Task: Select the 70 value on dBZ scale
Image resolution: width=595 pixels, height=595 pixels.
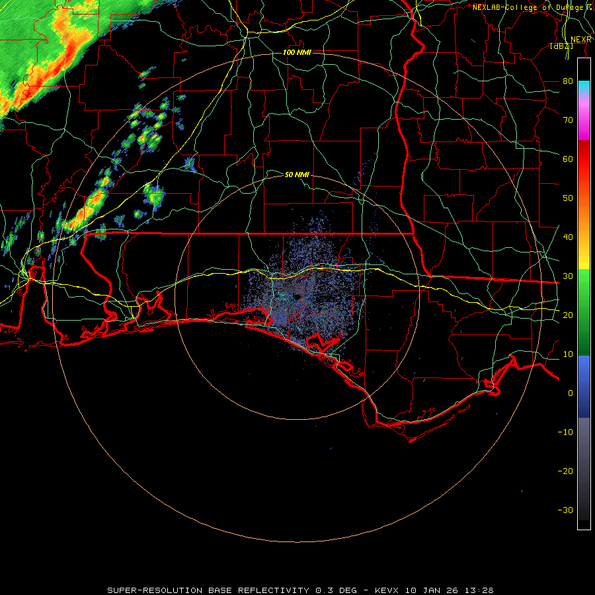Action: point(568,120)
